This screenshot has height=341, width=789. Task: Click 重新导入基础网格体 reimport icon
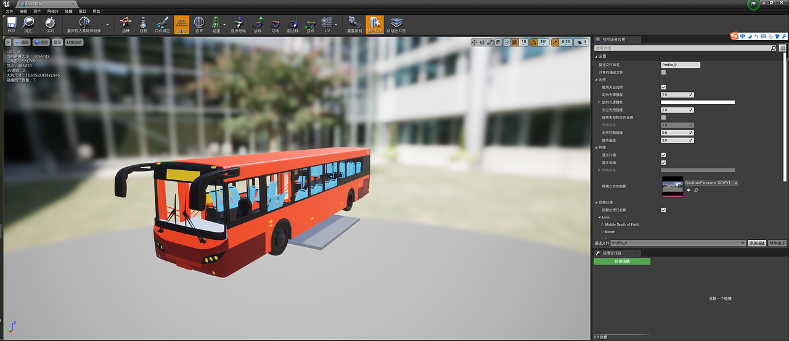[84, 25]
